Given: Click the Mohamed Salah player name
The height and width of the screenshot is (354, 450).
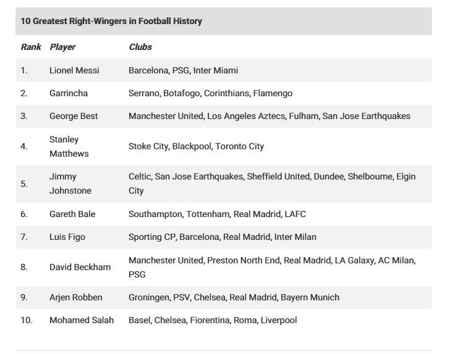Looking at the screenshot, I should (82, 320).
